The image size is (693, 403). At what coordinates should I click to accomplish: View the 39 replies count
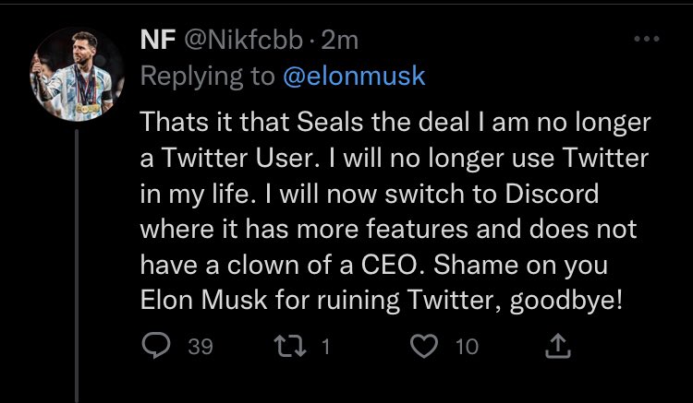click(x=201, y=347)
